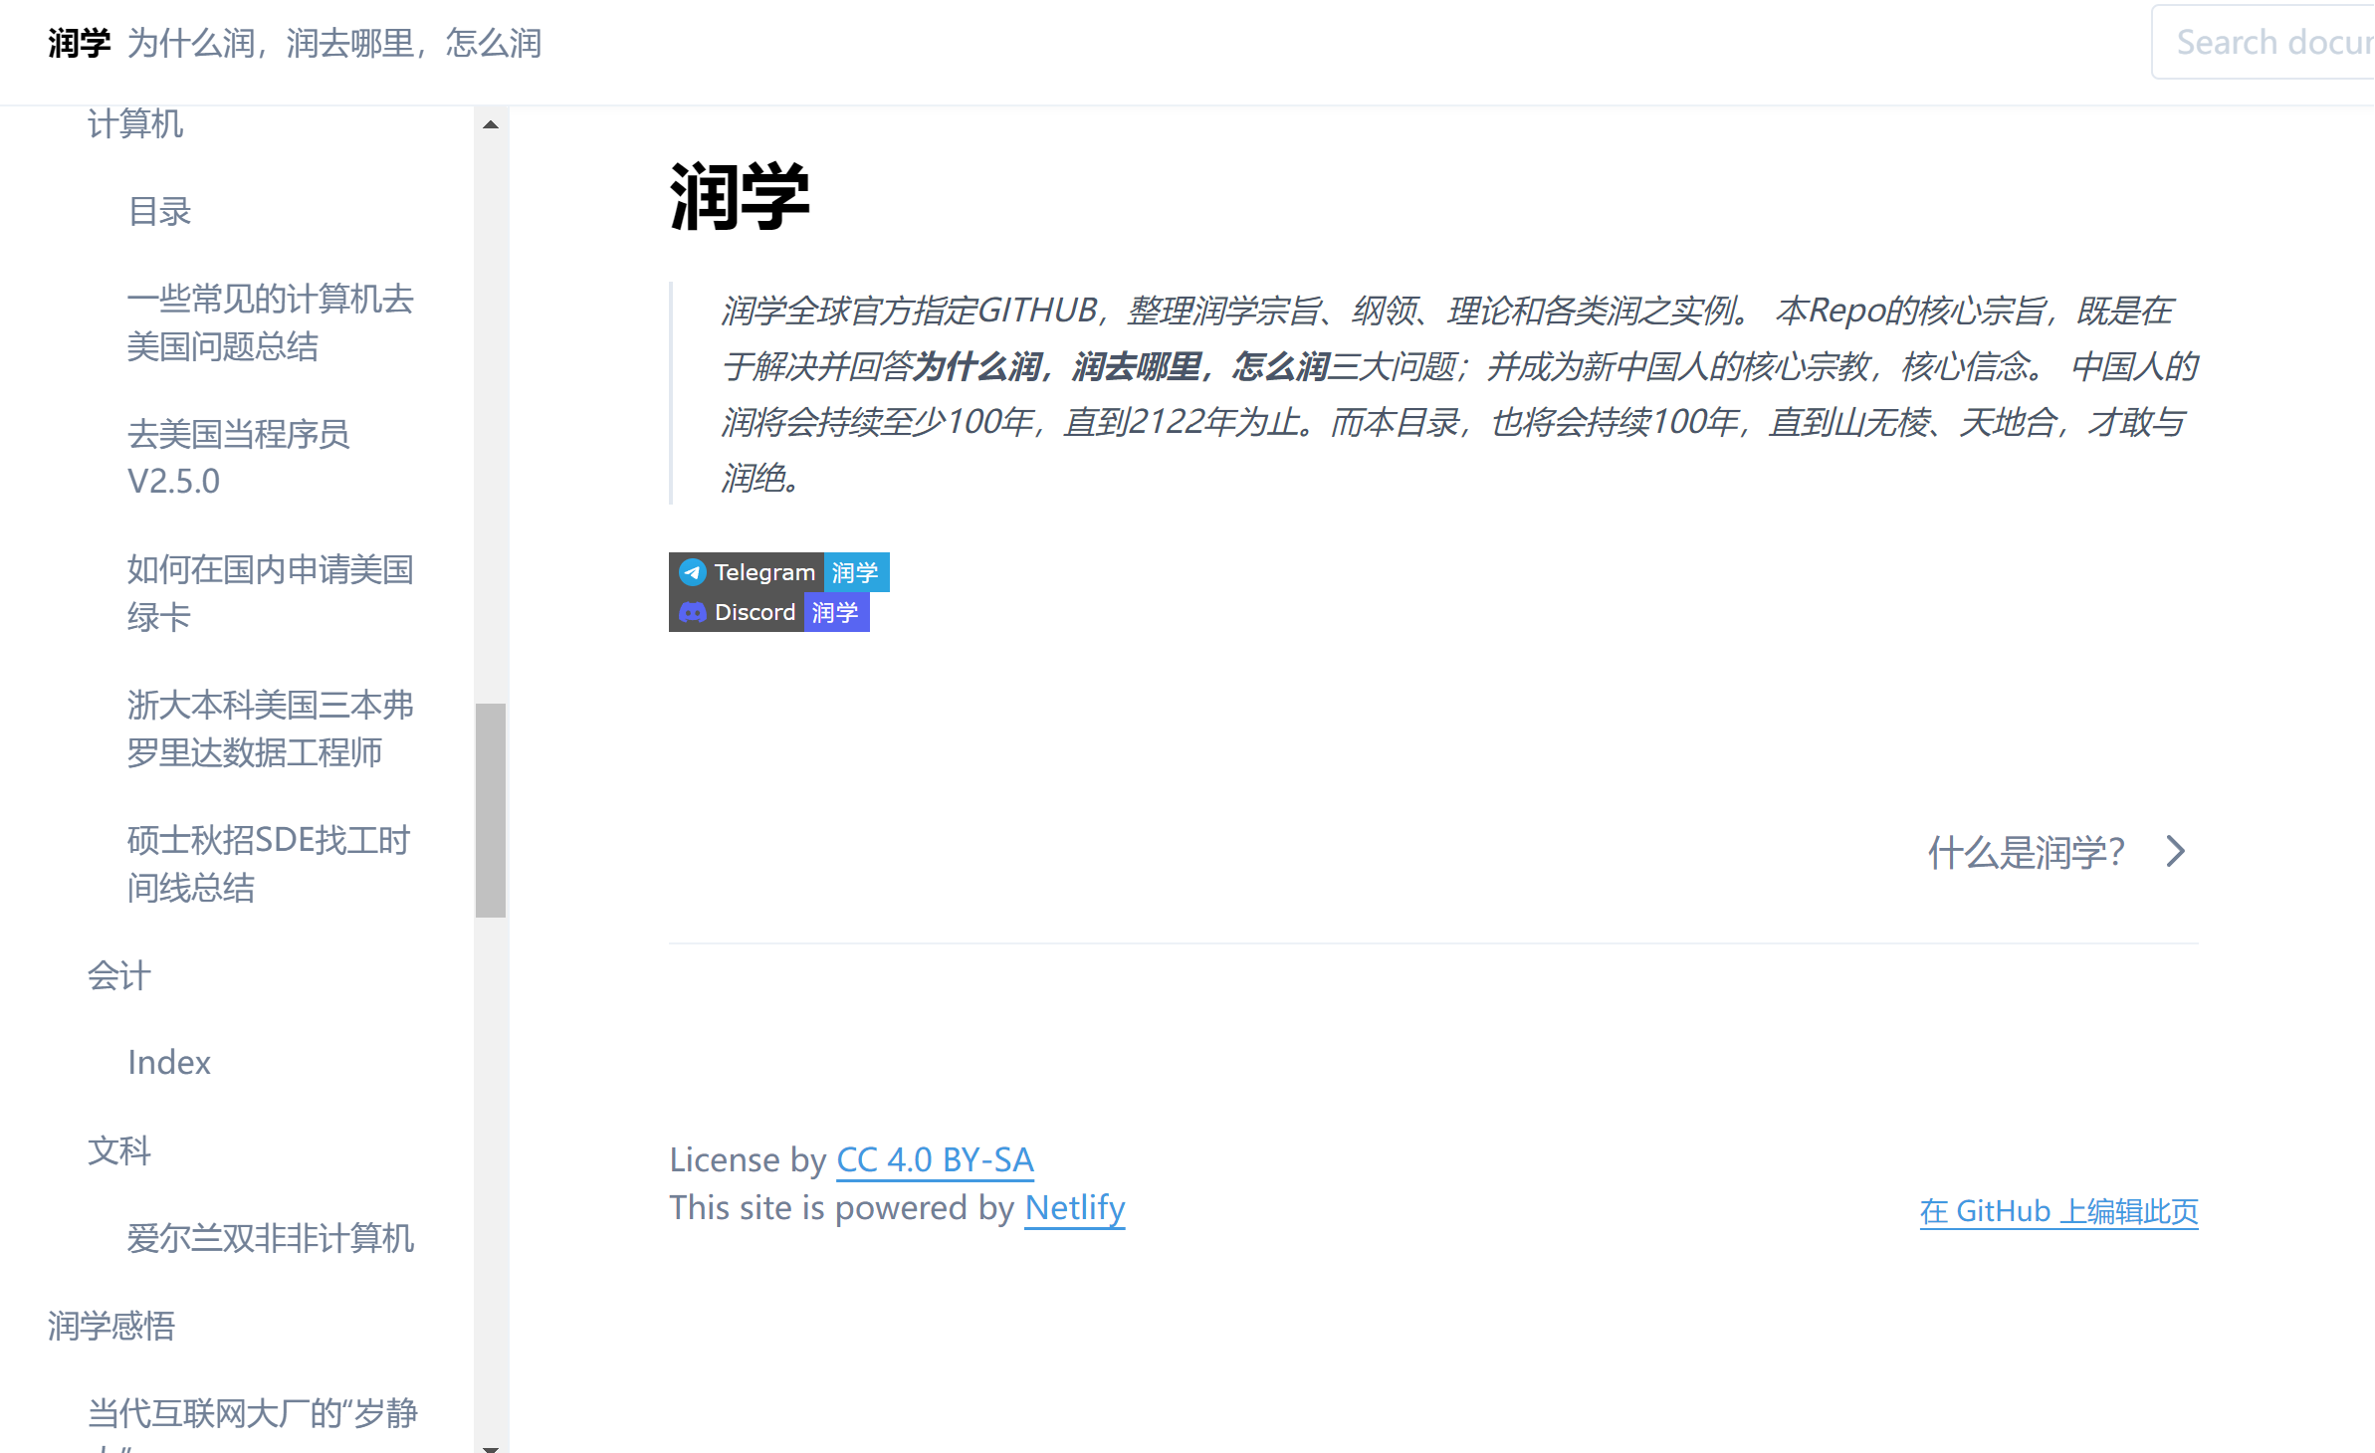Screen dimensions: 2375x1453
Task: Open 一些常见的计算机去美国问题总结 page
Action: [271, 322]
